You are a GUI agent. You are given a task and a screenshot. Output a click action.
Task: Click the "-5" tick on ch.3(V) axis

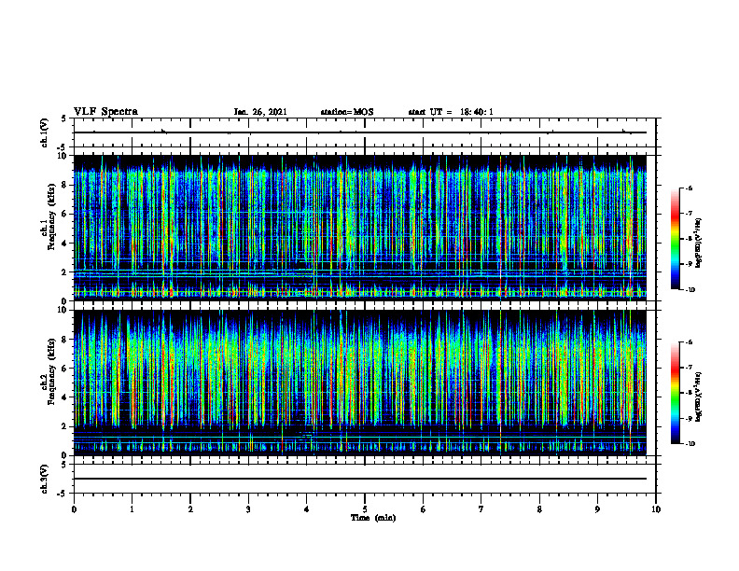[x=63, y=494]
